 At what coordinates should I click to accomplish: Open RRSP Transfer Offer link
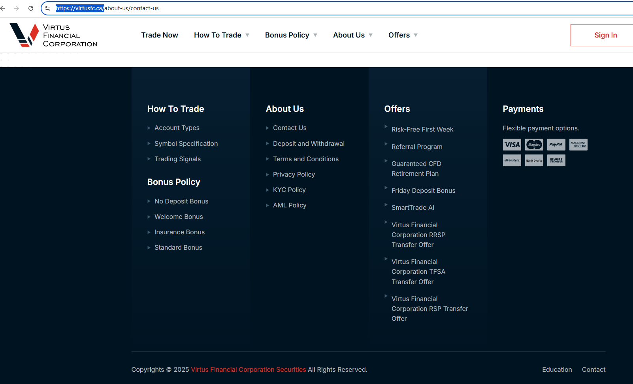(418, 235)
